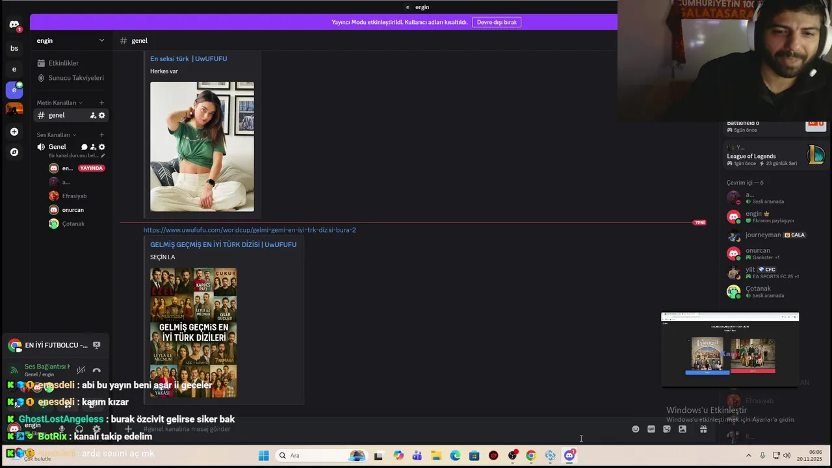Open Discord direct messages home icon
This screenshot has height=468, width=832.
pos(14,25)
